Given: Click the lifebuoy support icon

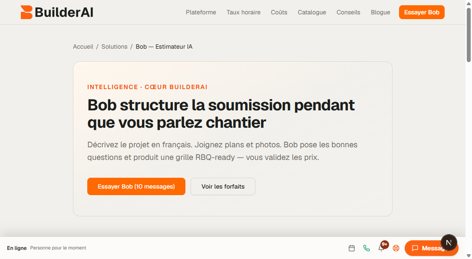Looking at the screenshot, I should pos(396,248).
